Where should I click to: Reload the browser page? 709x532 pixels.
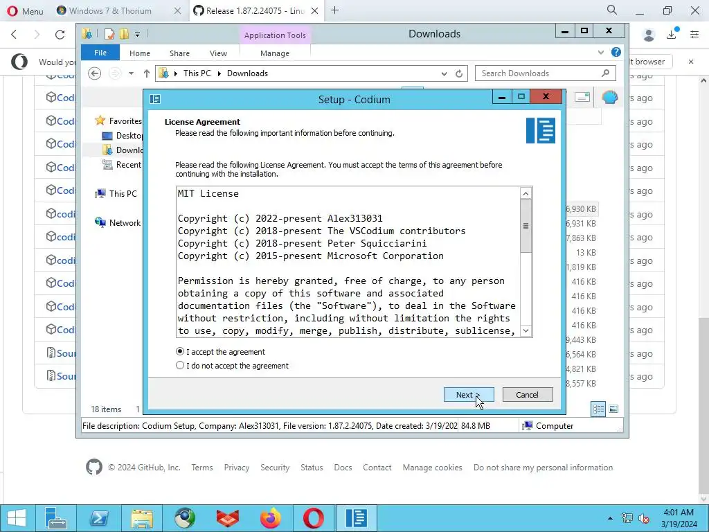click(60, 35)
